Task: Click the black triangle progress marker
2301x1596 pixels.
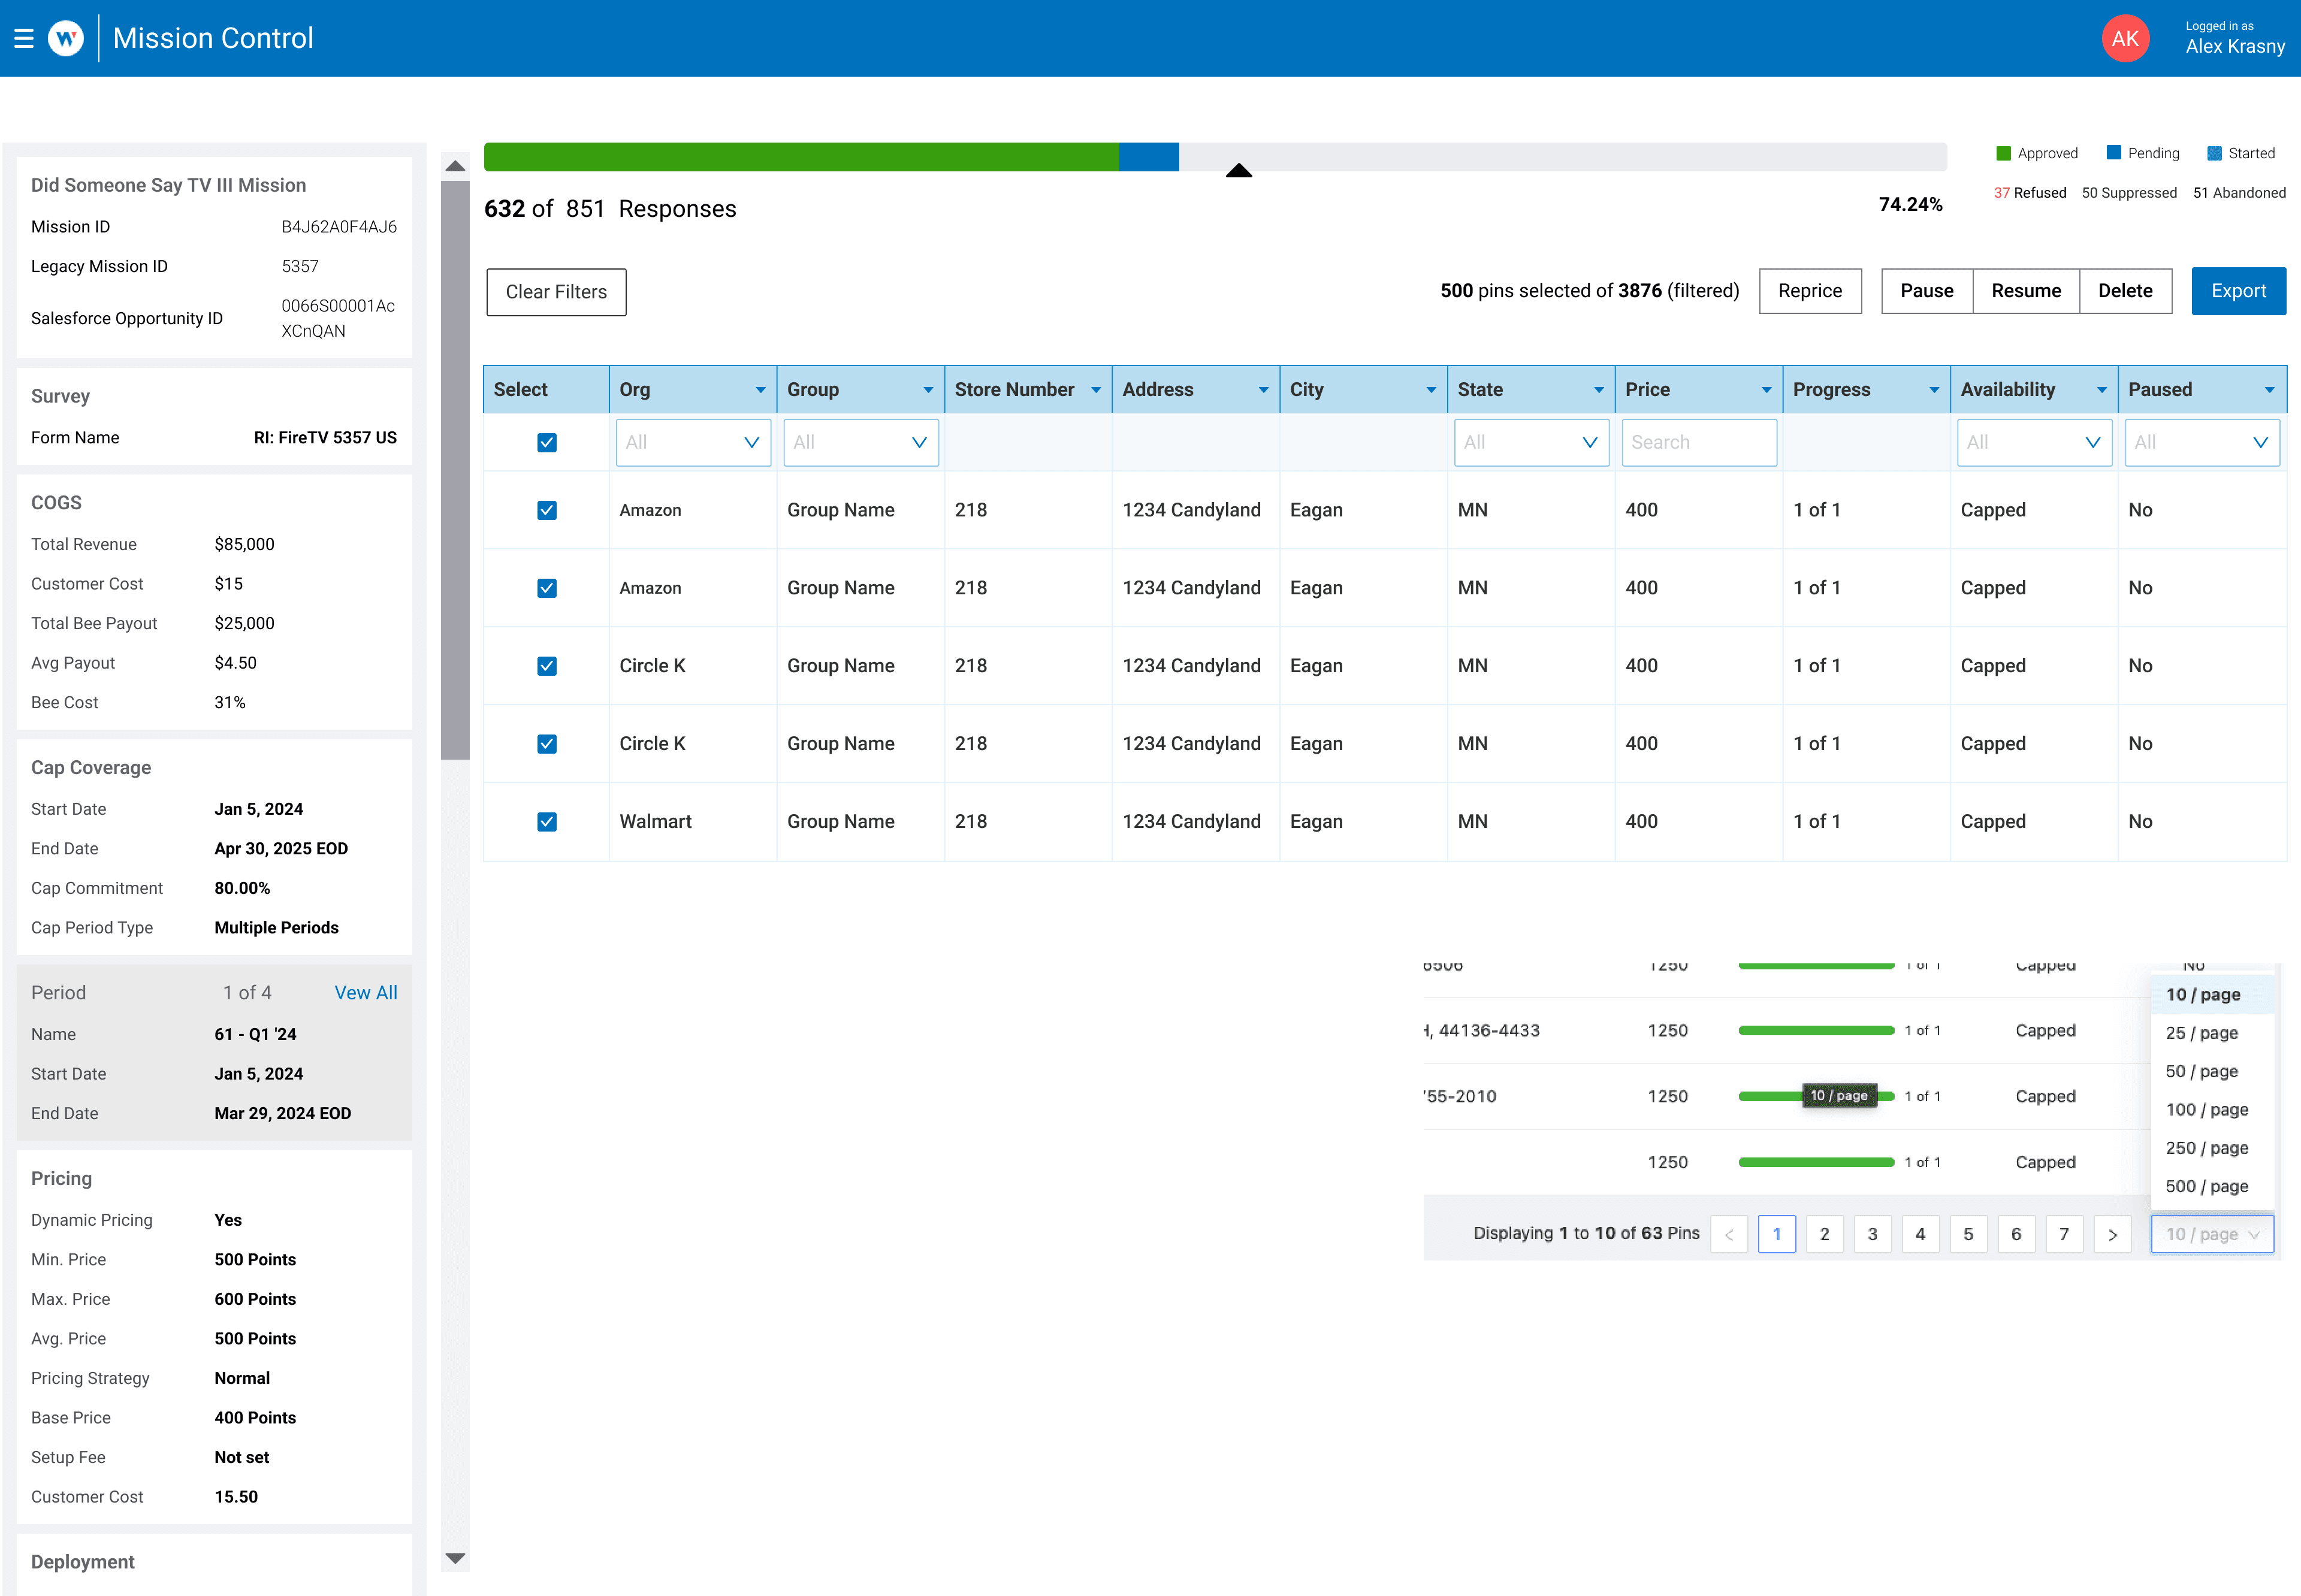Action: point(1239,170)
